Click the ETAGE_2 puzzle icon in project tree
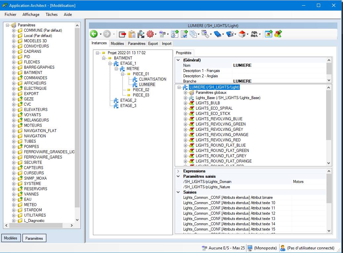This screenshot has width=343, height=253. point(116,100)
